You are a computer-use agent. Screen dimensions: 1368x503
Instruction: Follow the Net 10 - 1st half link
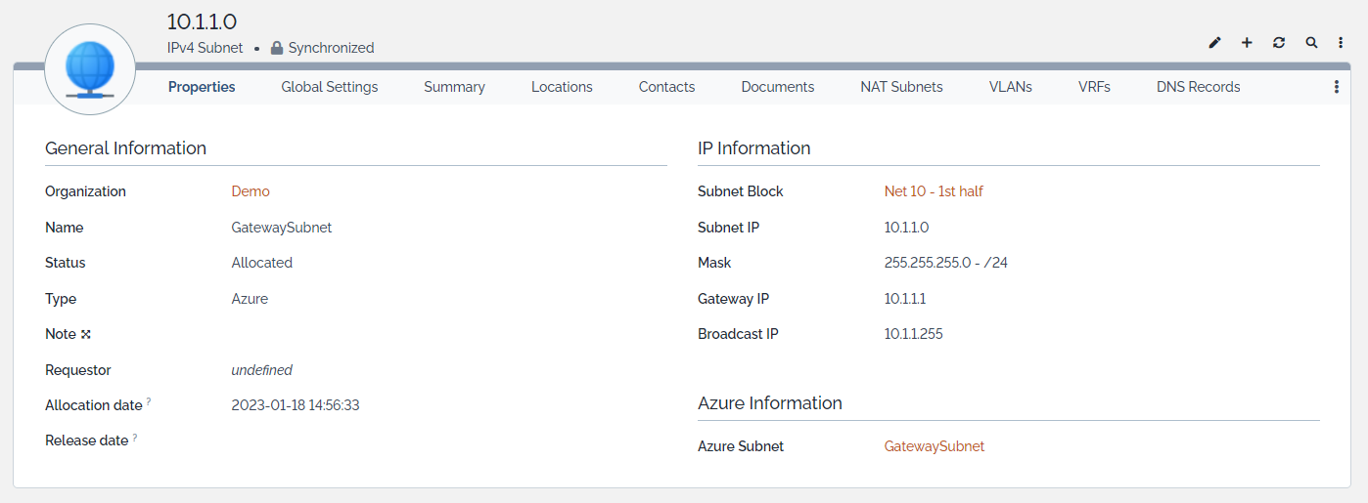point(934,191)
